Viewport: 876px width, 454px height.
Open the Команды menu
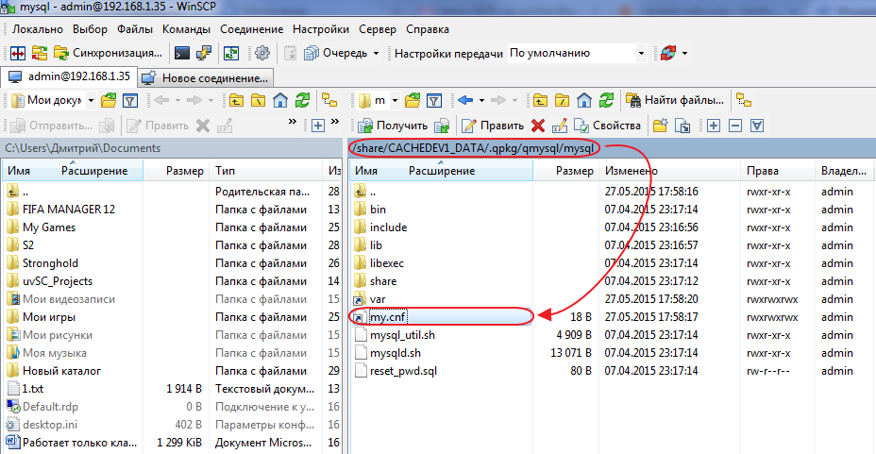pos(186,29)
